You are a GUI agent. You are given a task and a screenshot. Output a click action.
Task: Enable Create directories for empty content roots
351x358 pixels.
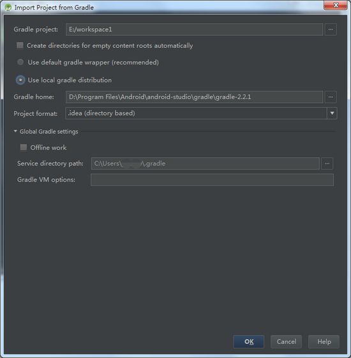click(20, 45)
